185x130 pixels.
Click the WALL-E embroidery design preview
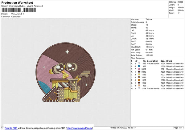click(x=66, y=72)
